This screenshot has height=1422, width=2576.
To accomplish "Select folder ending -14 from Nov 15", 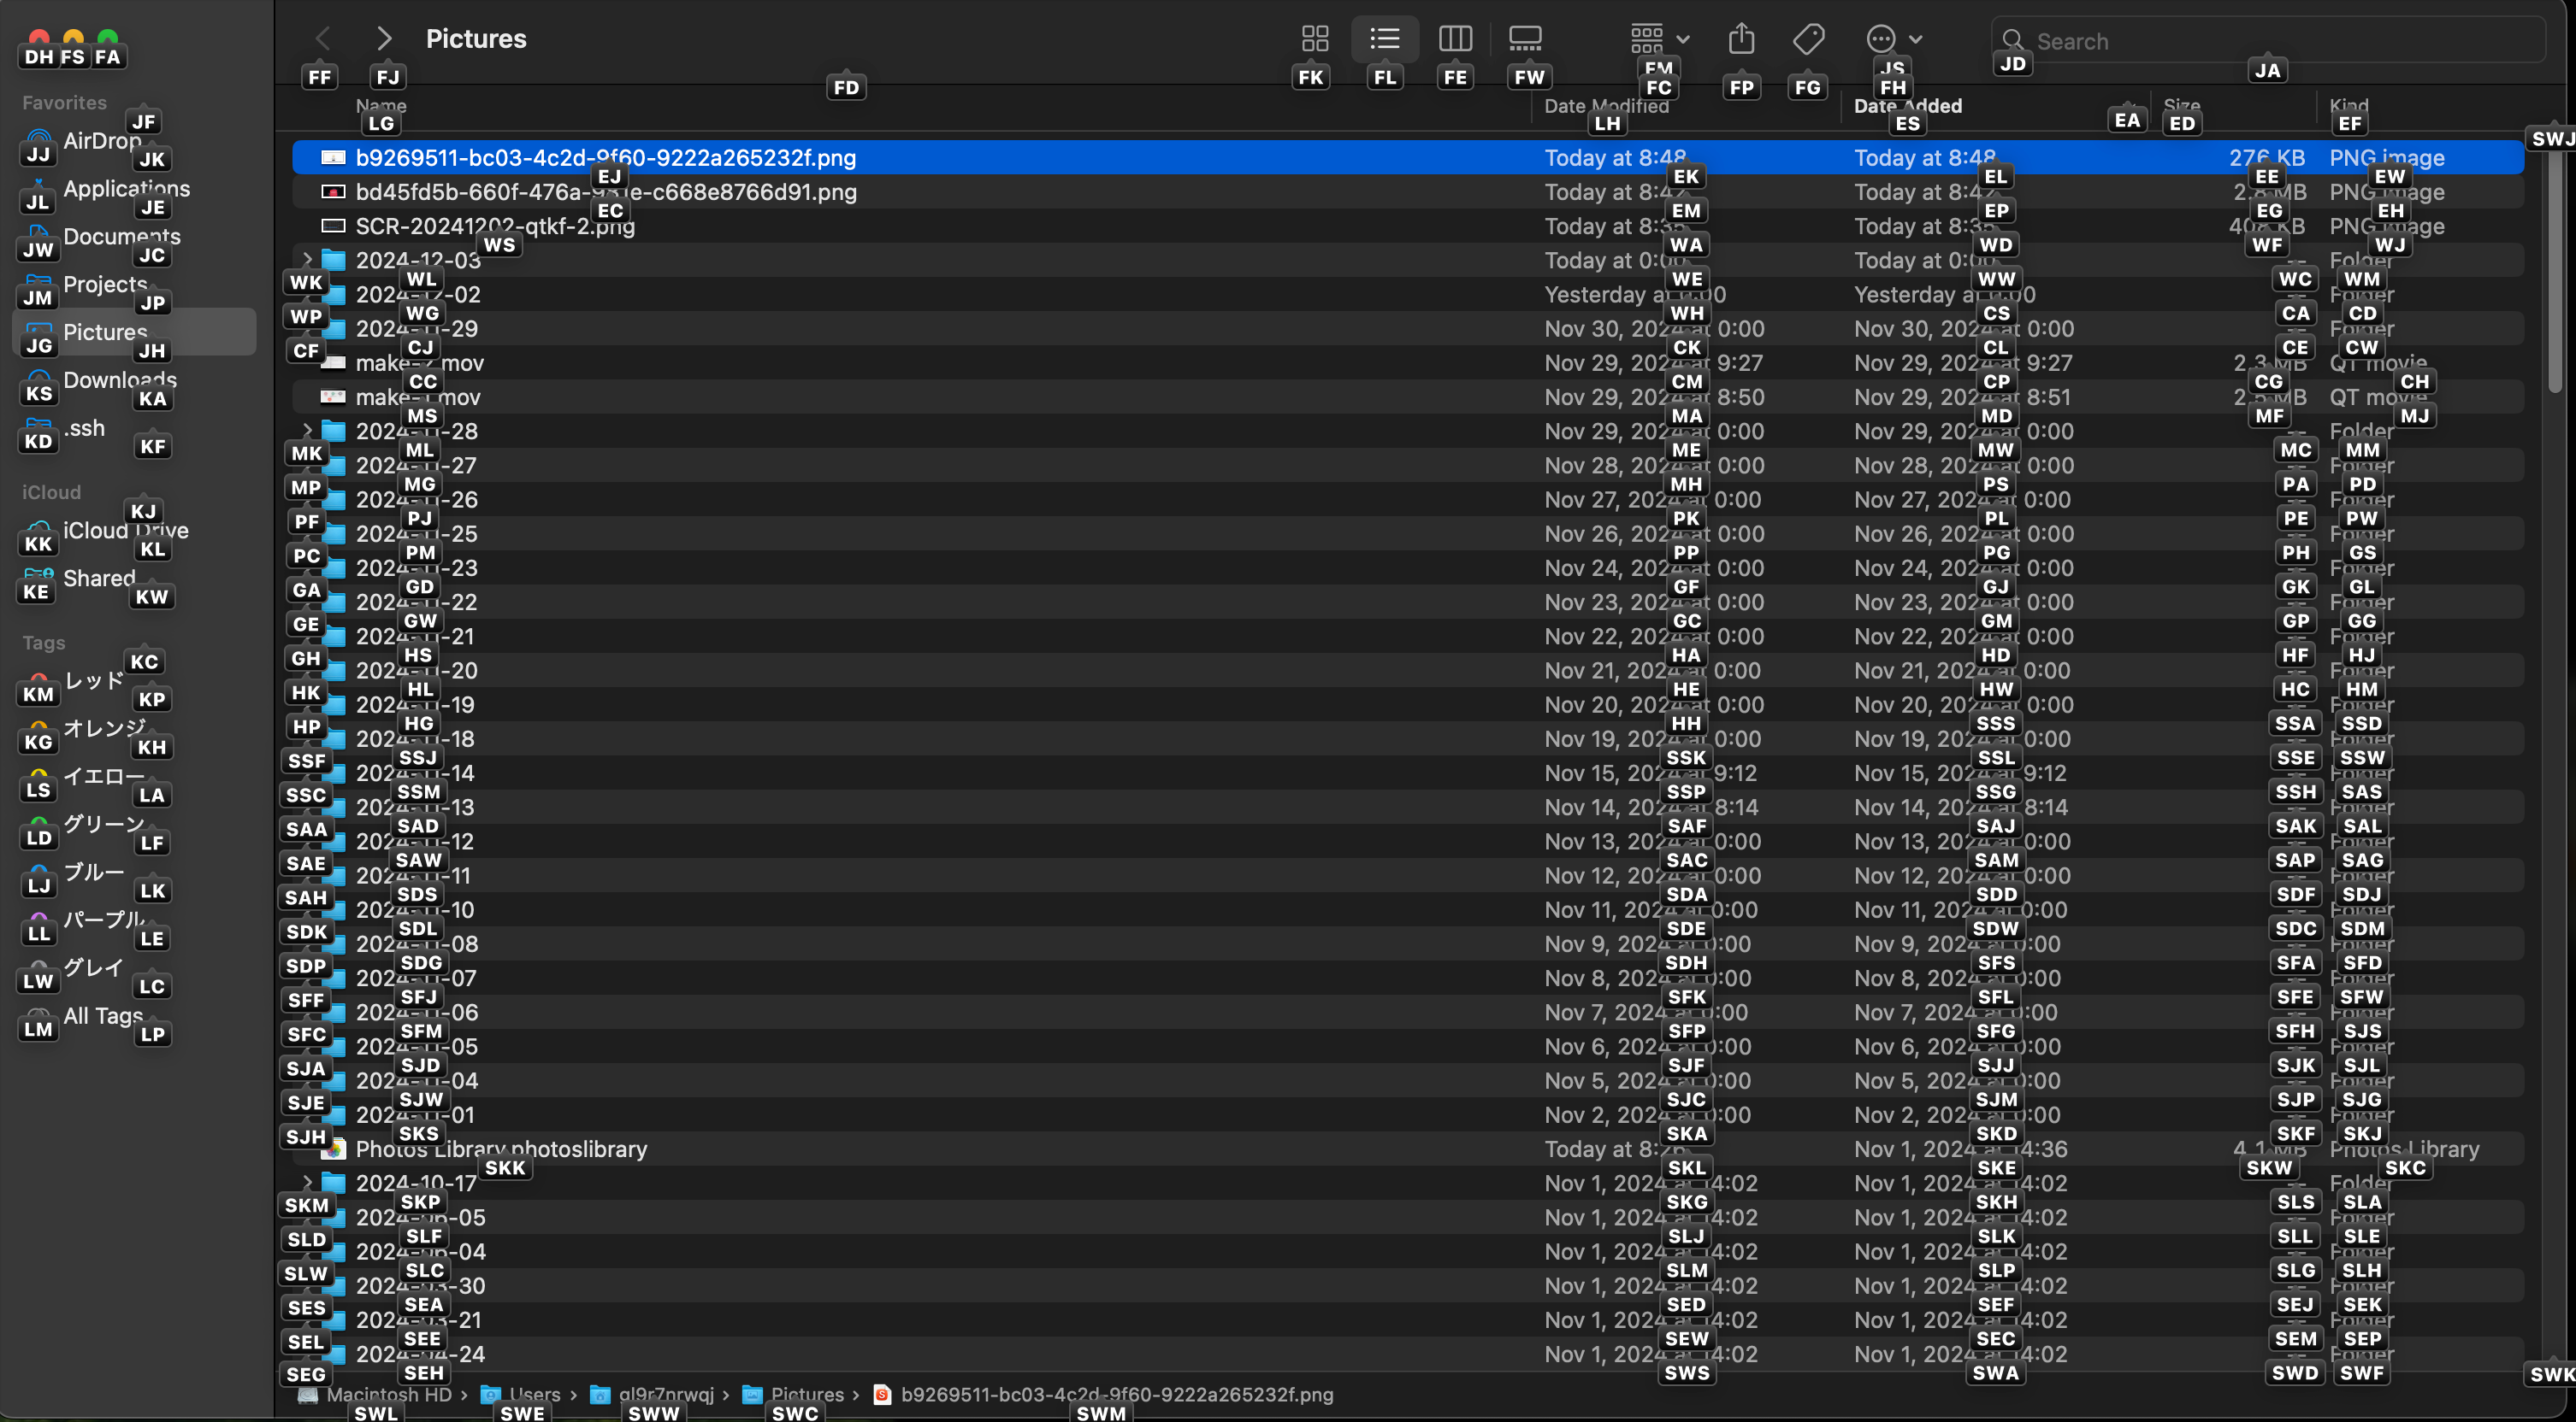I will coord(1408,773).
